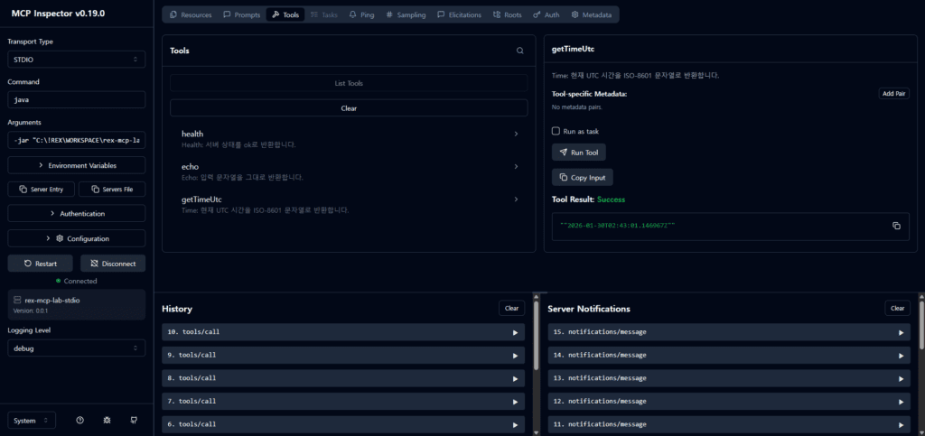Click the Command input field containing java
Screen dimensions: 925x436
(x=76, y=100)
